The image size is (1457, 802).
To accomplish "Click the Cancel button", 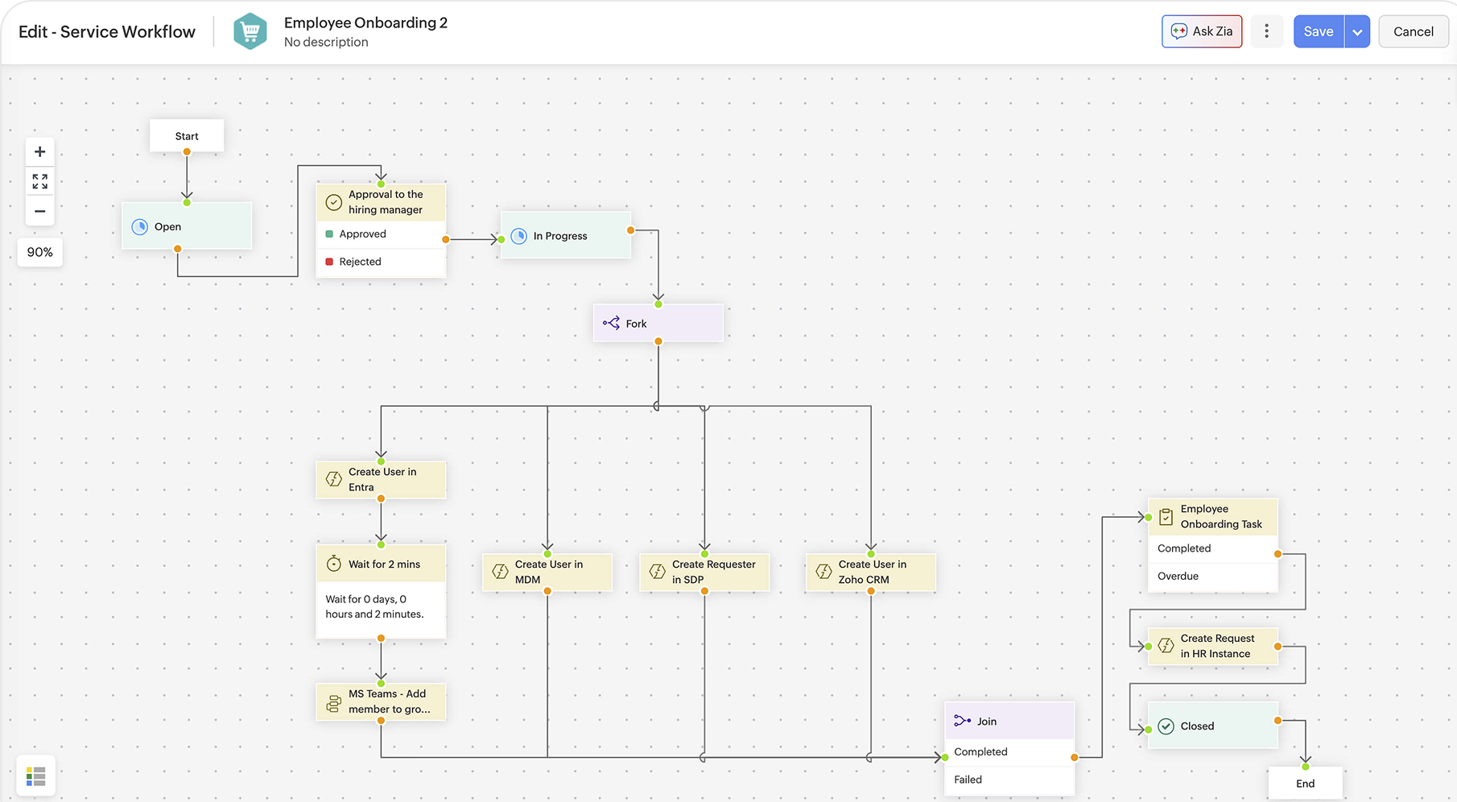I will pos(1413,31).
